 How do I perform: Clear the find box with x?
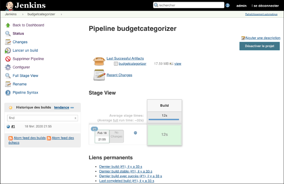[x=75, y=118]
